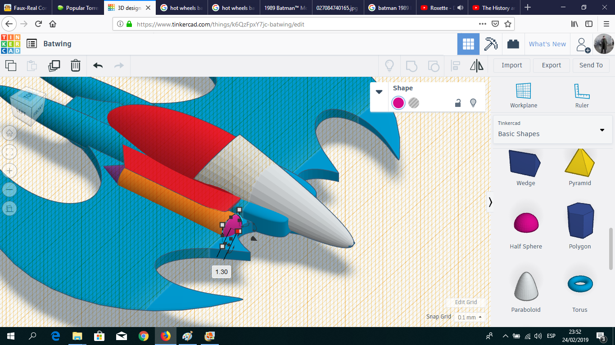Image resolution: width=615 pixels, height=345 pixels.
Task: Collapse the Shape inspector panel
Action: point(379,92)
